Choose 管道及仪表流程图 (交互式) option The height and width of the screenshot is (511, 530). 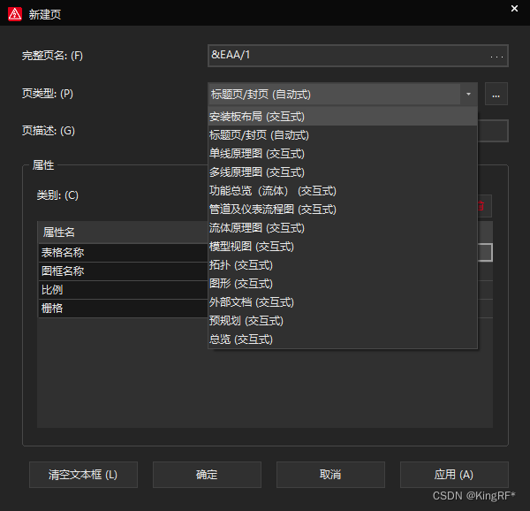point(272,210)
